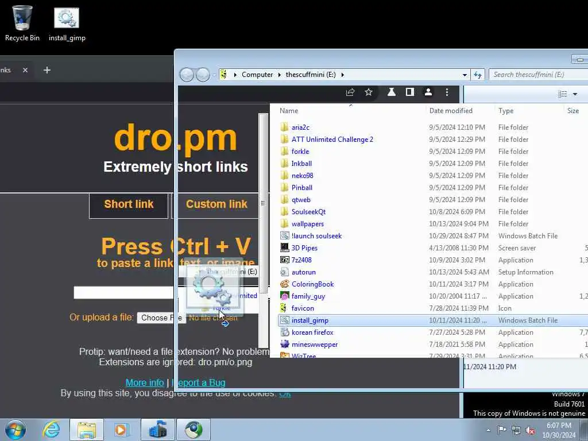Select the autorun setup information file
This screenshot has height=441, width=588.
303,272
